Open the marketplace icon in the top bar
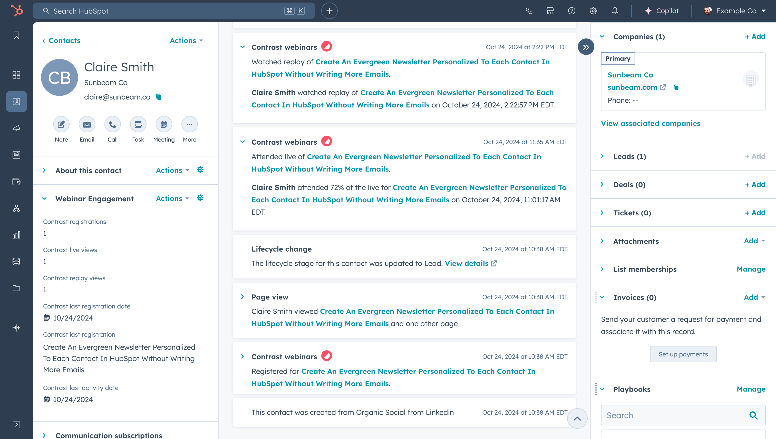This screenshot has height=439, width=776. click(x=550, y=11)
